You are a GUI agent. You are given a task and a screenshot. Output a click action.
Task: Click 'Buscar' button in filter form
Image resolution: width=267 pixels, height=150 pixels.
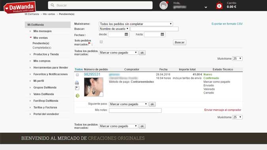click(180, 42)
